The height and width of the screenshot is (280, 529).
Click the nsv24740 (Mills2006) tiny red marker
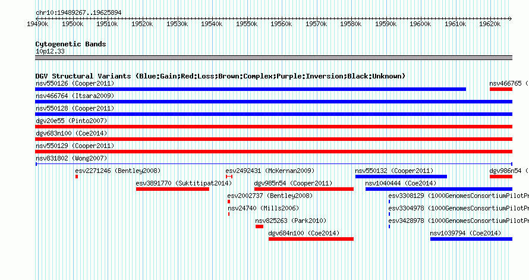pyautogui.click(x=229, y=214)
